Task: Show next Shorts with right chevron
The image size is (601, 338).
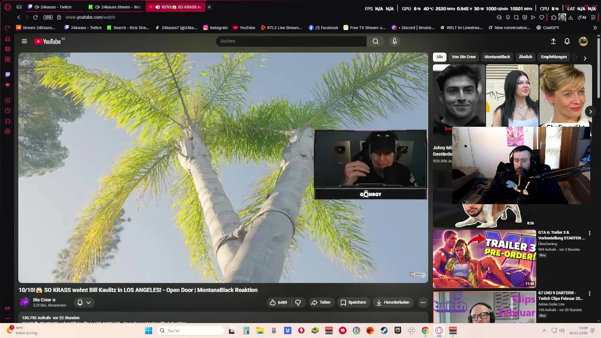Action: [590, 111]
